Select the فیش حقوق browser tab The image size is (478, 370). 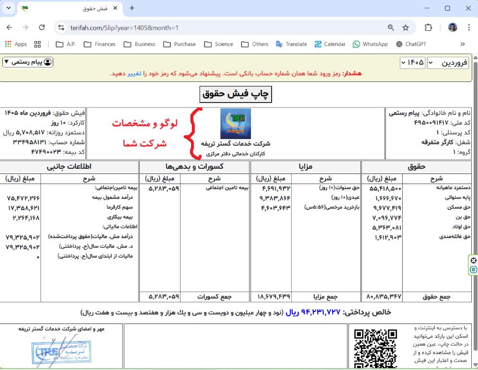point(70,9)
